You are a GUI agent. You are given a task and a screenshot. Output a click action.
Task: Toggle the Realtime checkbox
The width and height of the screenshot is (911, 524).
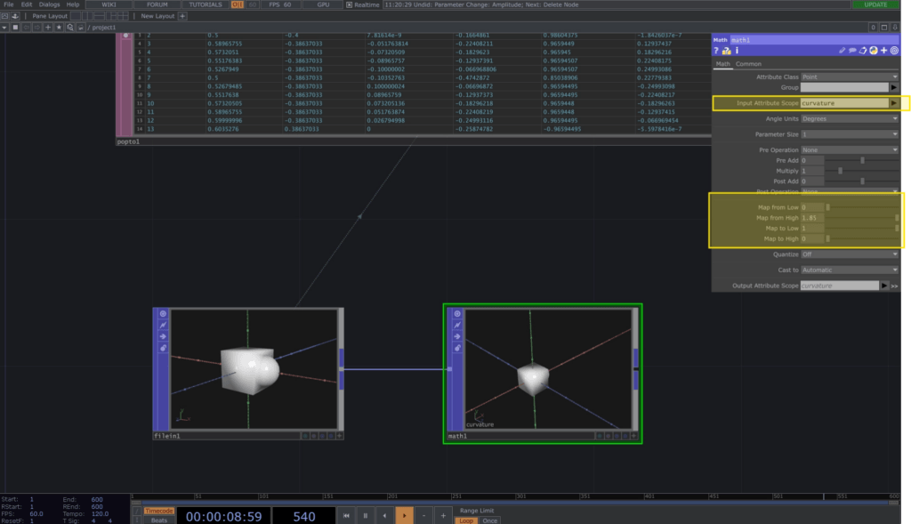click(349, 4)
